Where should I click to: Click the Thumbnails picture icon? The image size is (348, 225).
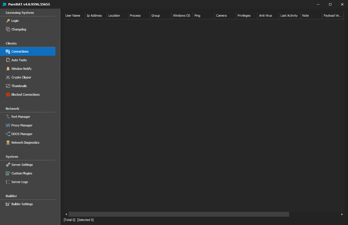[8, 86]
